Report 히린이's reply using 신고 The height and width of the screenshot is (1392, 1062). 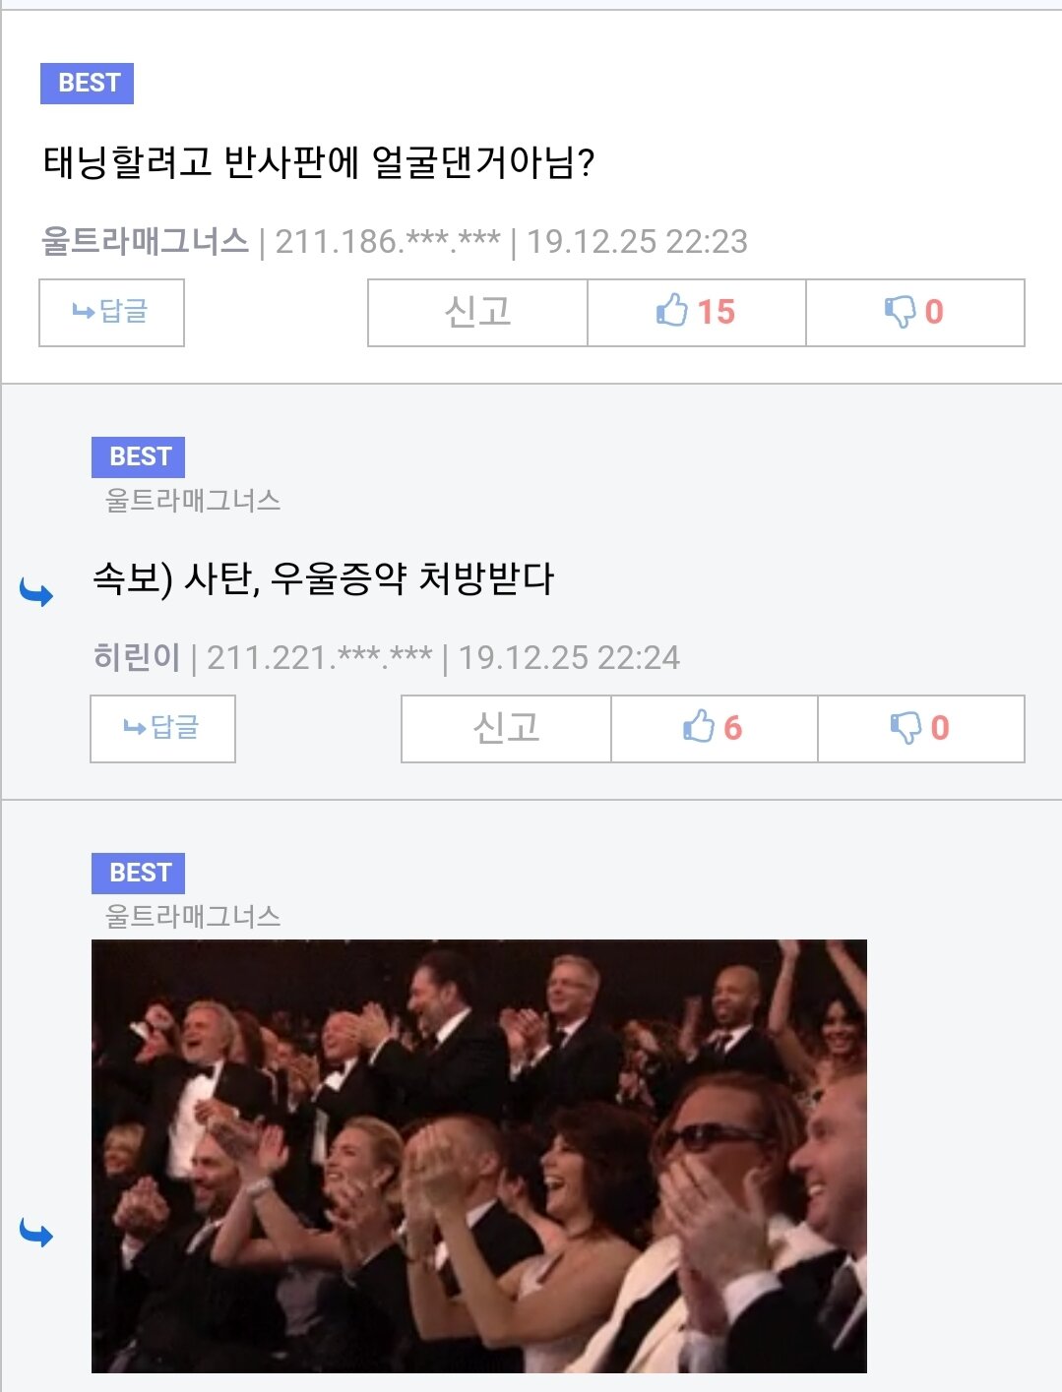click(506, 728)
